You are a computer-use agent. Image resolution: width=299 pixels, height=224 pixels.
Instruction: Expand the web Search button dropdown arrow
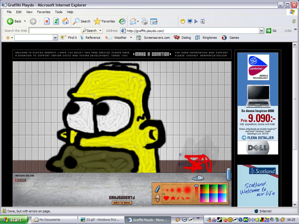pos(100,30)
